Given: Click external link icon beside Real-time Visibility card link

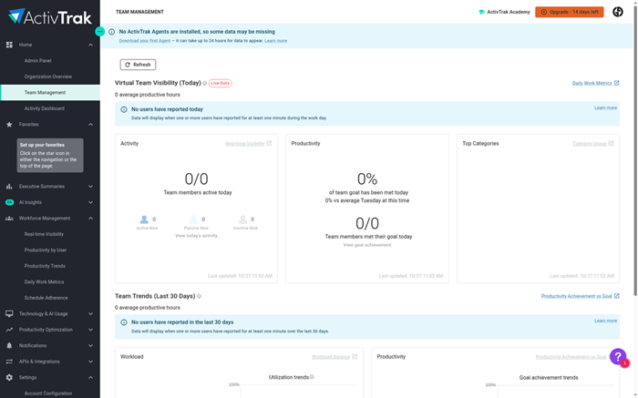Looking at the screenshot, I should click(269, 144).
